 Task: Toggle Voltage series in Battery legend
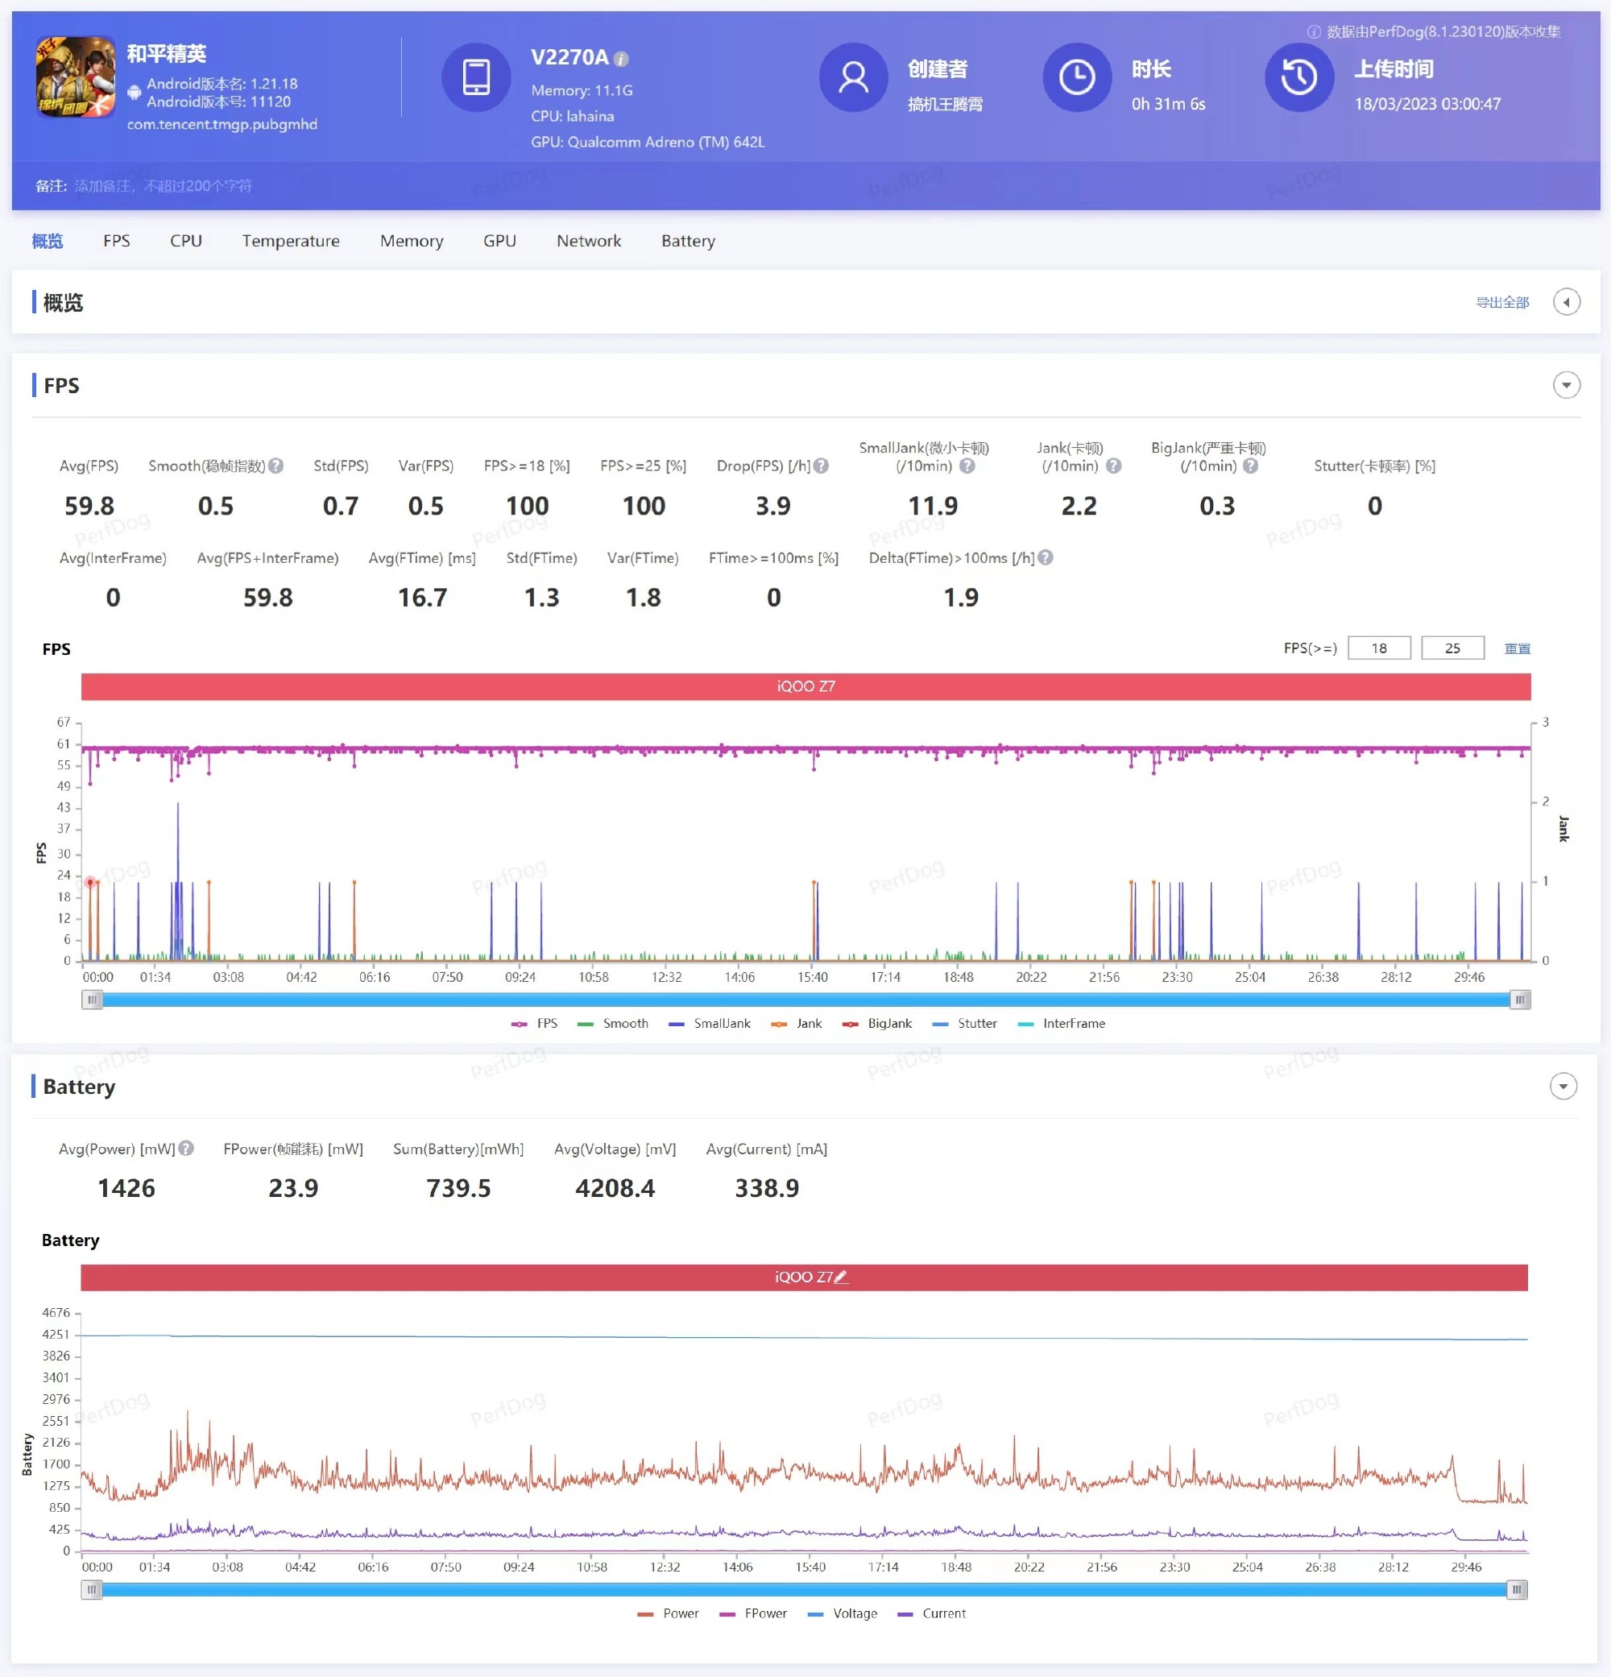click(x=843, y=1613)
